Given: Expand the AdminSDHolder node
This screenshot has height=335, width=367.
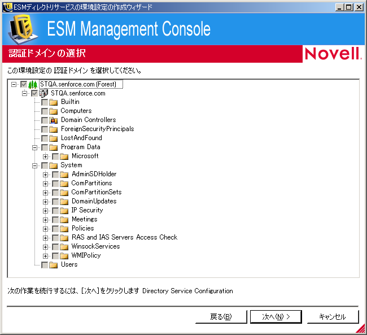Looking at the screenshot, I should coord(45,175).
